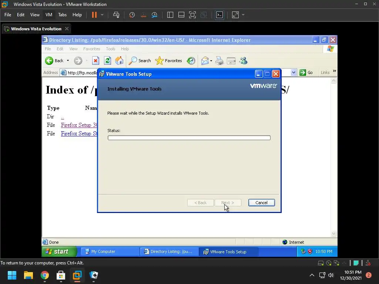Screen dimensions: 379x284
Task: Open the VMware console view icon
Action: coord(219,15)
